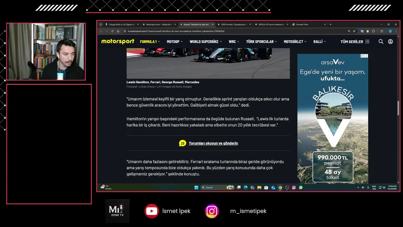Open the browser home icon
Image resolution: width=403 pixels, height=227 pixels.
click(x=118, y=31)
